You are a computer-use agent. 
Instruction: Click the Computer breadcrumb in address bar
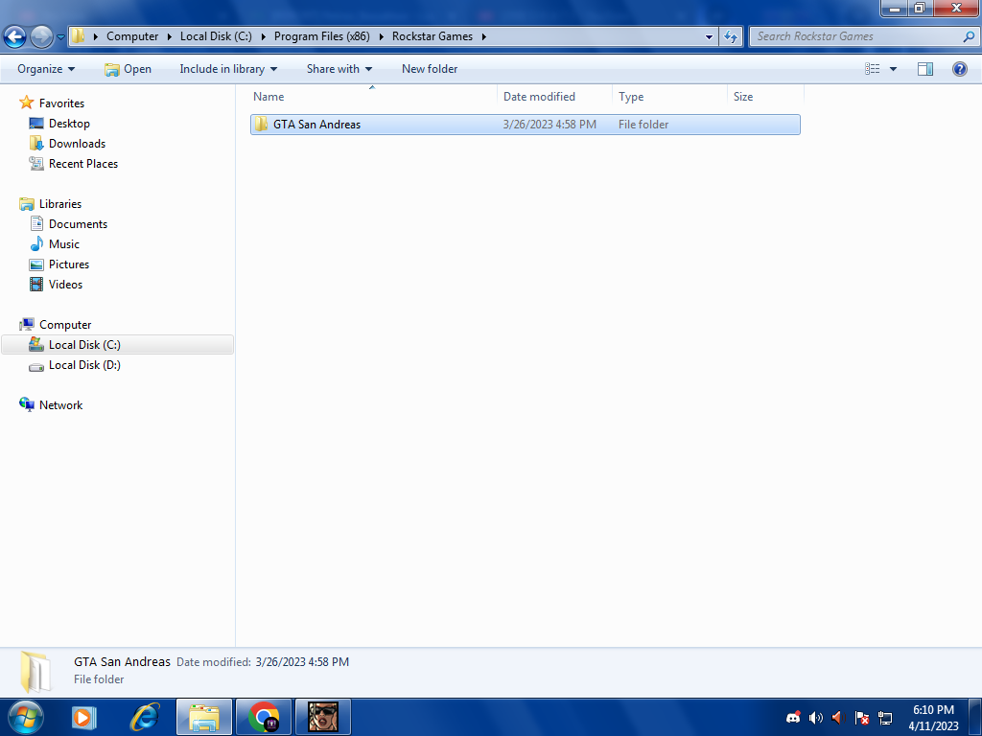[x=132, y=36]
